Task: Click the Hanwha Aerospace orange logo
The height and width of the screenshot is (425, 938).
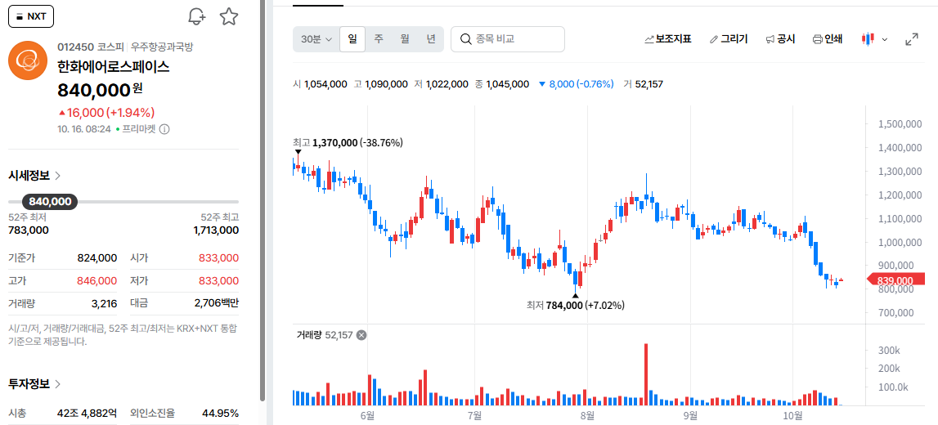Action: pos(28,60)
